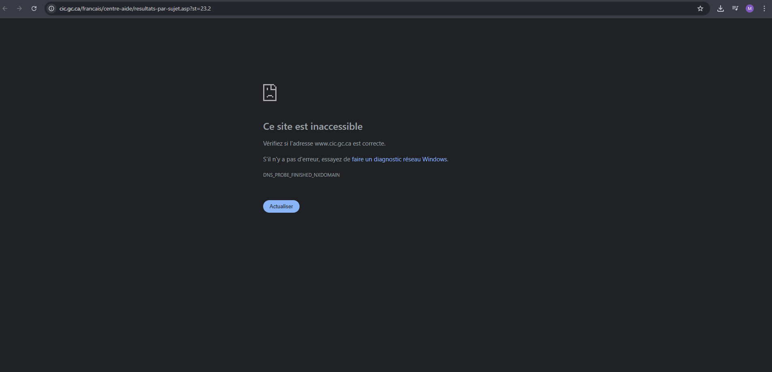The width and height of the screenshot is (772, 372).
Task: Click the "Ce site est inaccessible" heading
Action: point(313,127)
